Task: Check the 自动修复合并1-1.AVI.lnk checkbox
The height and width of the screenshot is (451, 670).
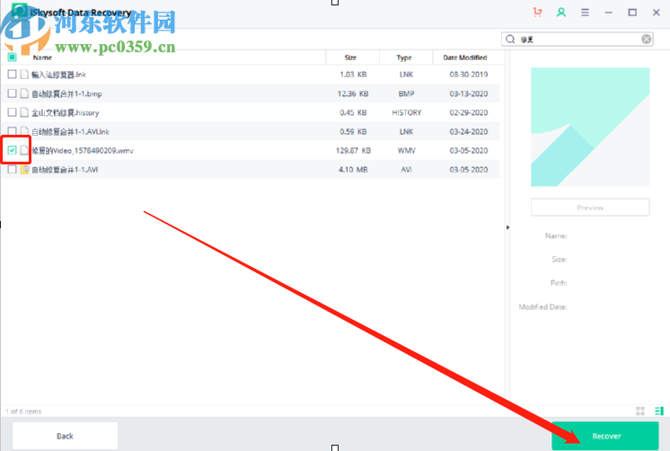Action: point(12,131)
